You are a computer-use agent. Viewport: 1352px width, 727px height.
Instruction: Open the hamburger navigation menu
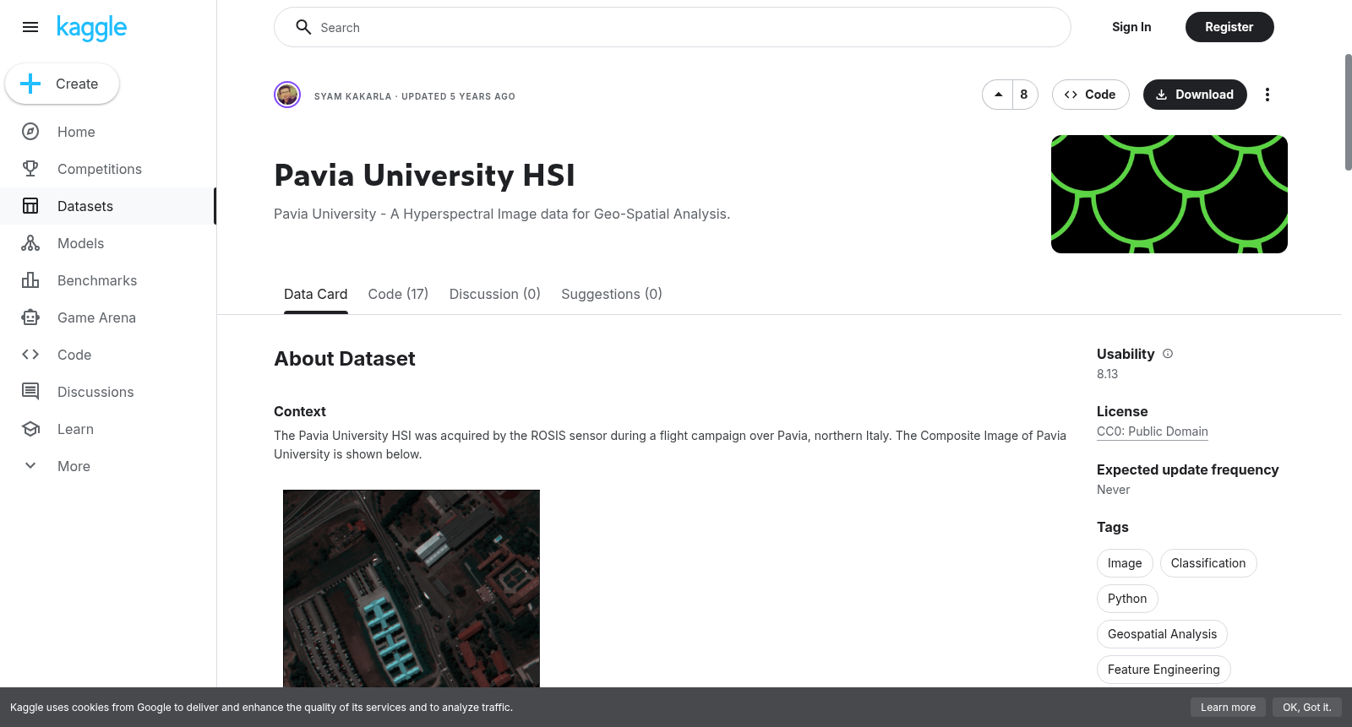[x=30, y=27]
